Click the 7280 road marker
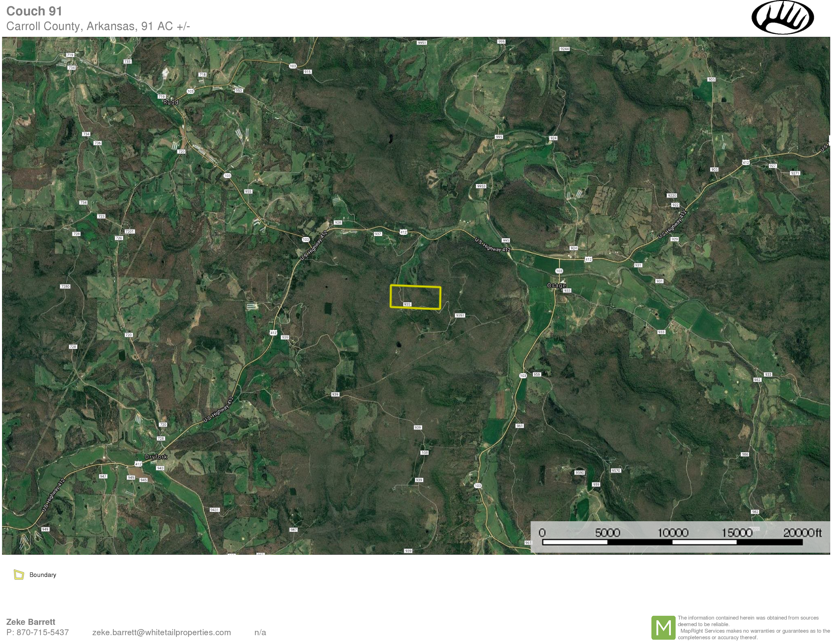The height and width of the screenshot is (643, 832). point(65,286)
